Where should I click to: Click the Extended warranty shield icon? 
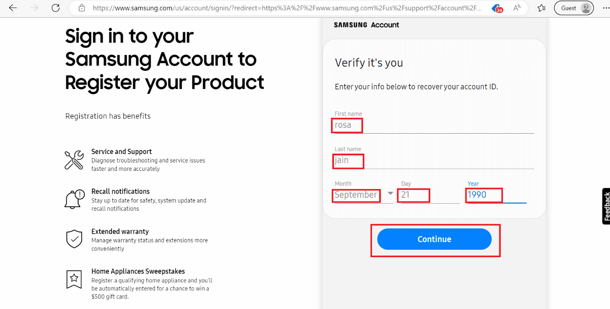point(74,239)
